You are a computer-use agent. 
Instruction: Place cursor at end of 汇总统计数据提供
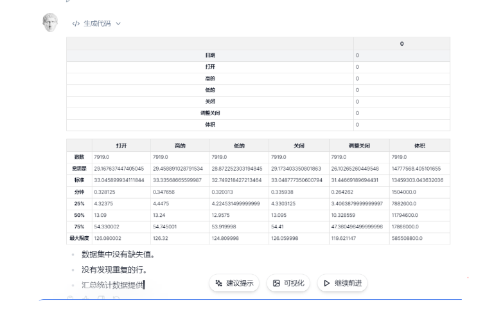click(x=145, y=284)
